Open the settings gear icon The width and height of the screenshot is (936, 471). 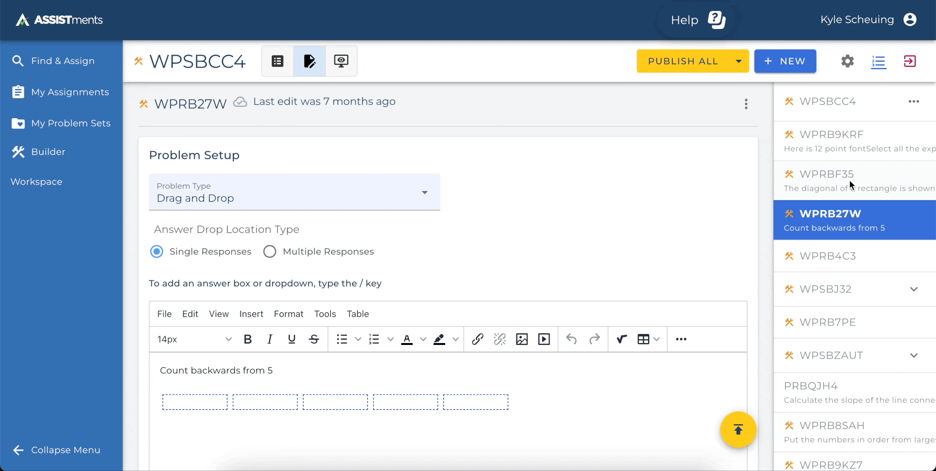[x=847, y=61]
